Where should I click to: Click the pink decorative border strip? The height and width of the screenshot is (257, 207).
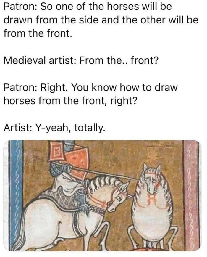pos(191,195)
